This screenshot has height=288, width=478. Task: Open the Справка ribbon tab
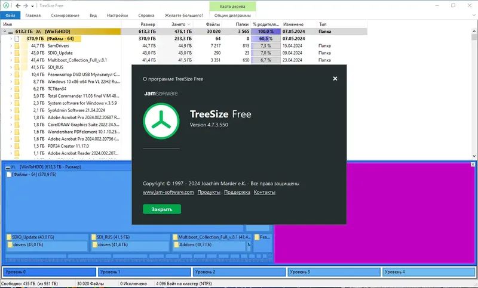(x=146, y=16)
